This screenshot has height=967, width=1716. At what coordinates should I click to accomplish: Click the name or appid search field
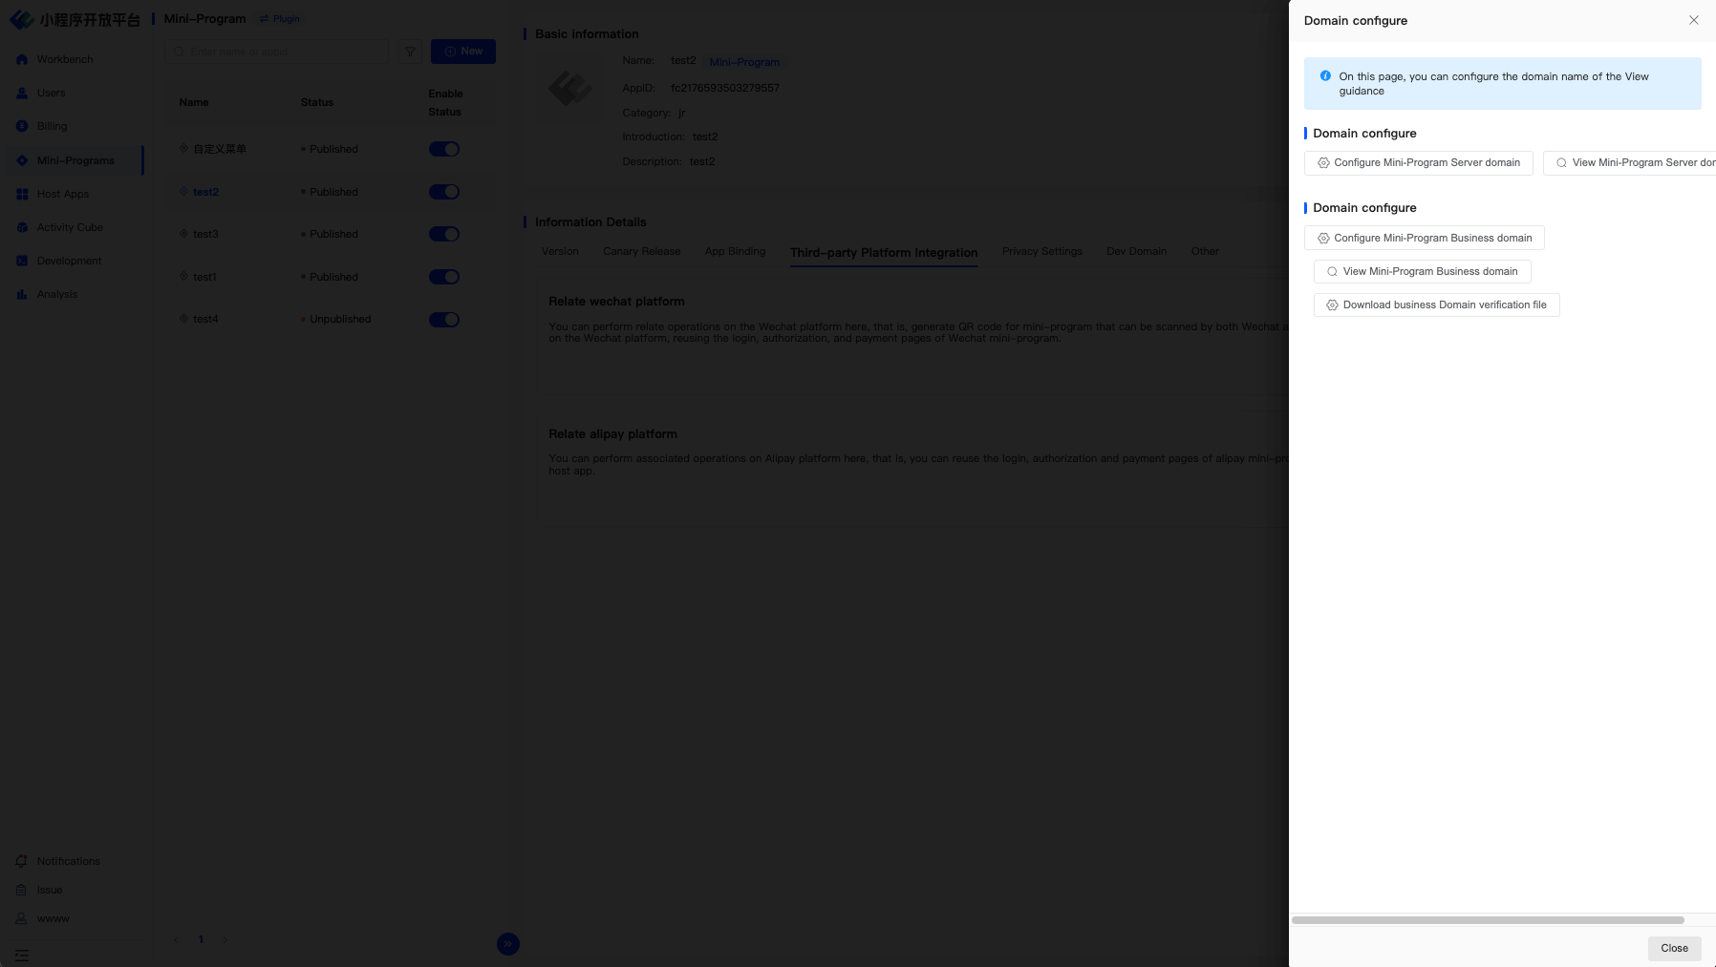(x=277, y=52)
